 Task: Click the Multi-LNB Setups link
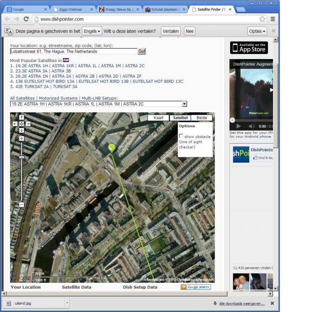pyautogui.click(x=100, y=98)
